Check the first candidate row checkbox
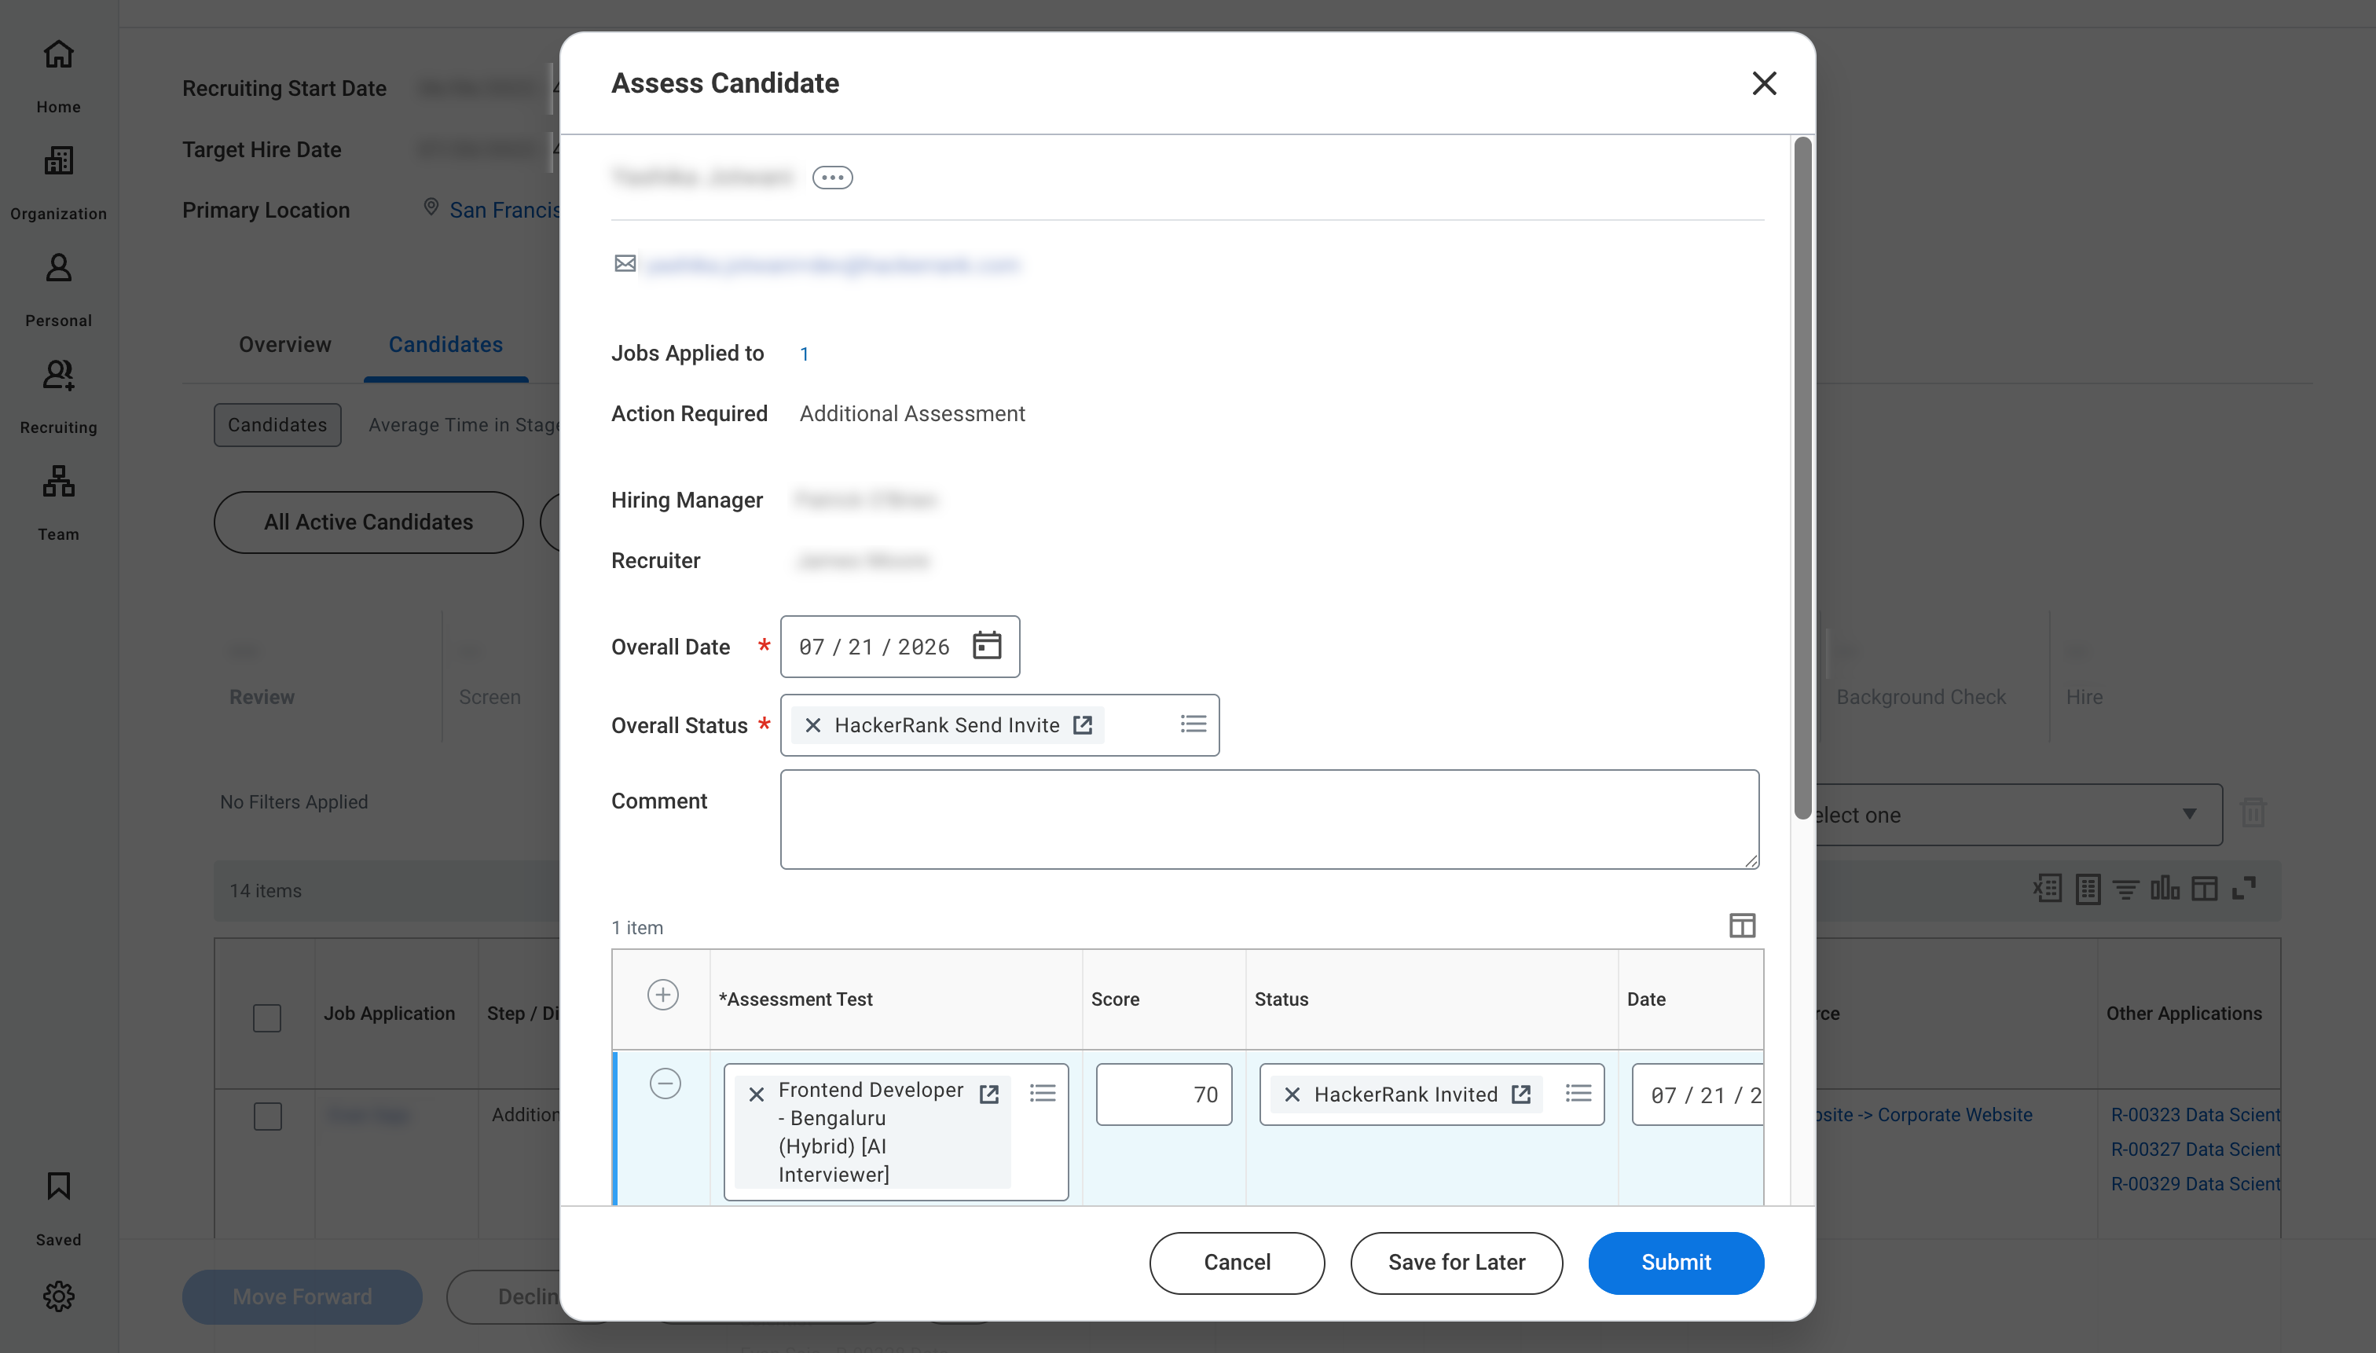This screenshot has width=2376, height=1353. click(268, 1116)
